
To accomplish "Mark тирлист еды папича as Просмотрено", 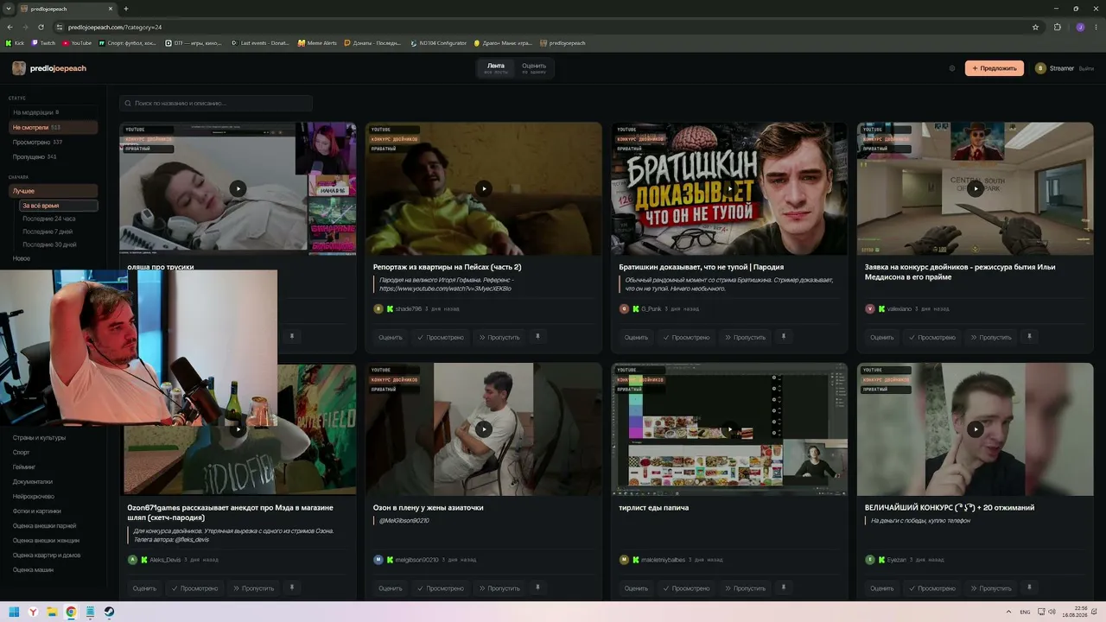I will click(686, 588).
